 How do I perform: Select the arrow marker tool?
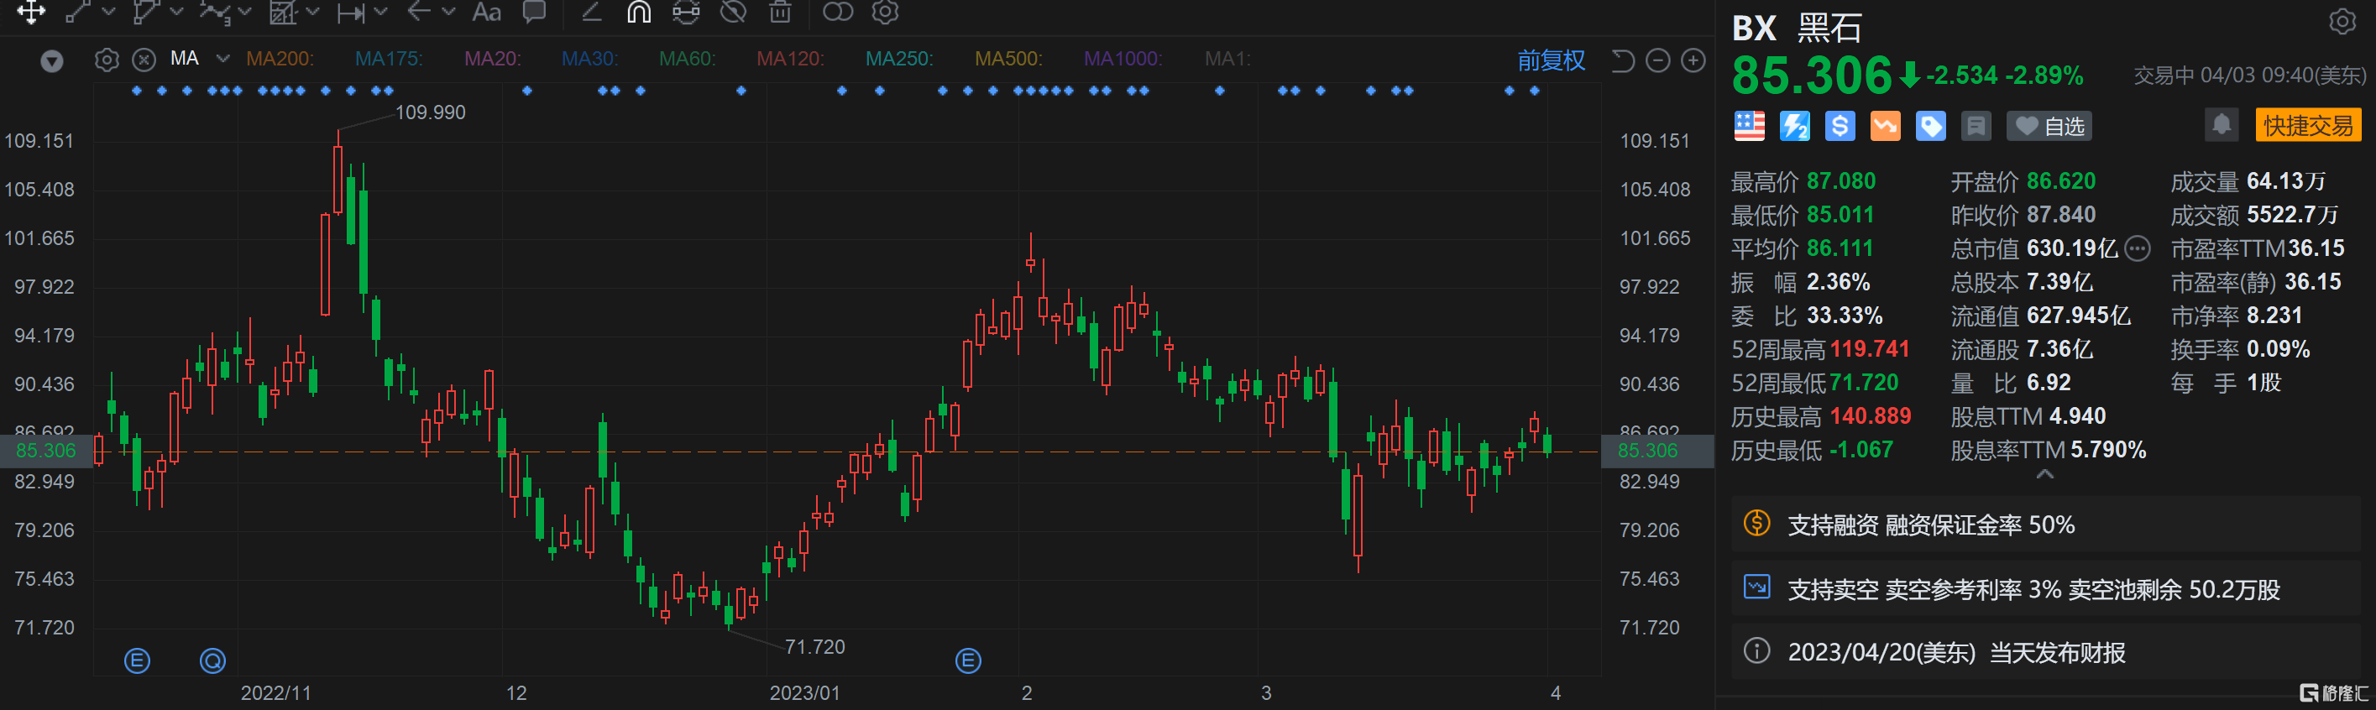point(419,12)
